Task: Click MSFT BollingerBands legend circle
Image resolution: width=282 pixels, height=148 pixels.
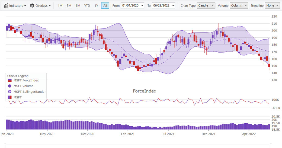Action: tap(10, 92)
